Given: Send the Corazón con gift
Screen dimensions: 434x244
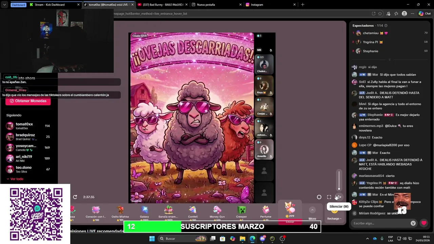Looking at the screenshot, I should point(96,212).
